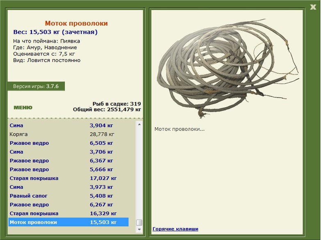Click the Моток проволоки... description under the picture
The width and height of the screenshot is (328, 240).
click(x=180, y=129)
